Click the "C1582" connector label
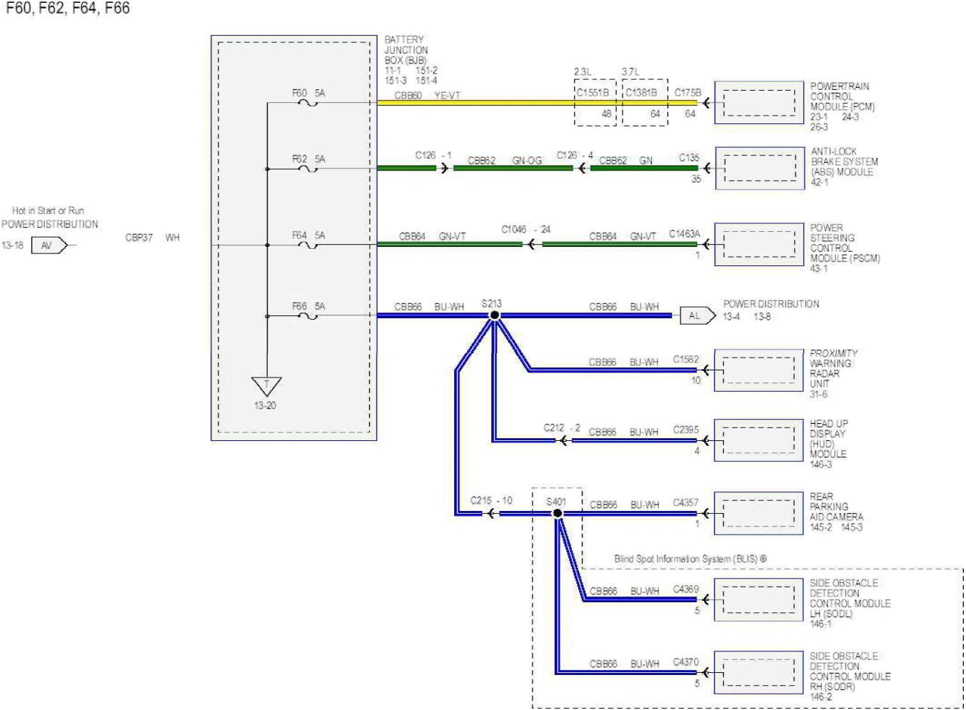Viewport: 966px width, 710px height. tap(685, 359)
